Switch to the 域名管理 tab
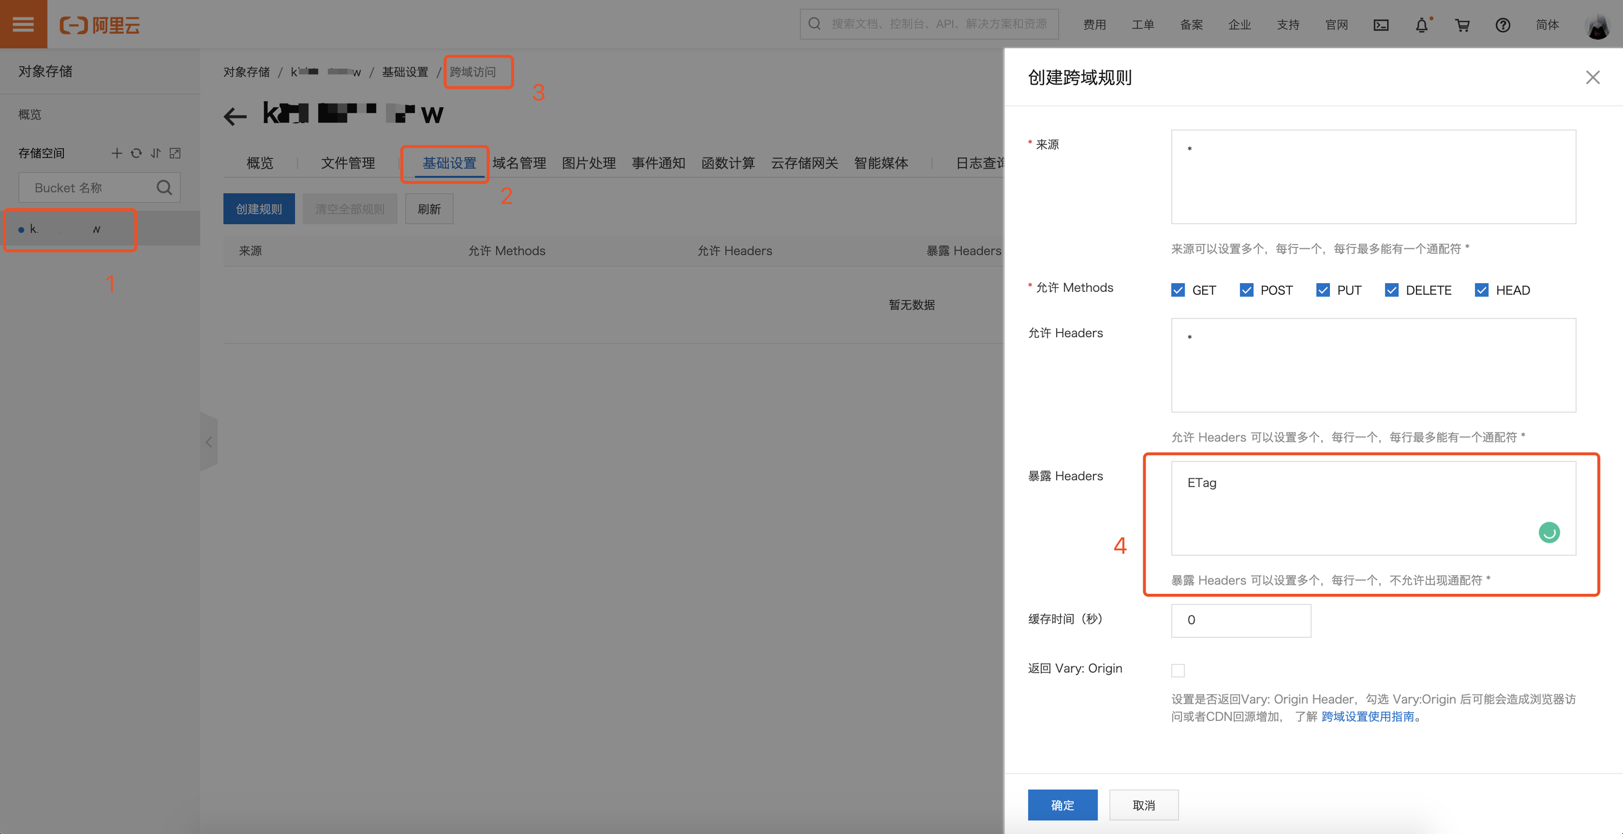Screen dimensions: 1623x834 point(518,163)
